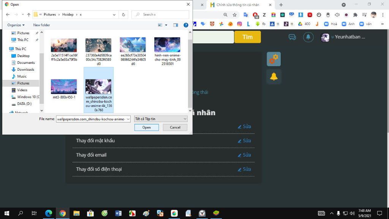Open site chat messages icon
This screenshot has width=389, height=219.
pyautogui.click(x=292, y=37)
